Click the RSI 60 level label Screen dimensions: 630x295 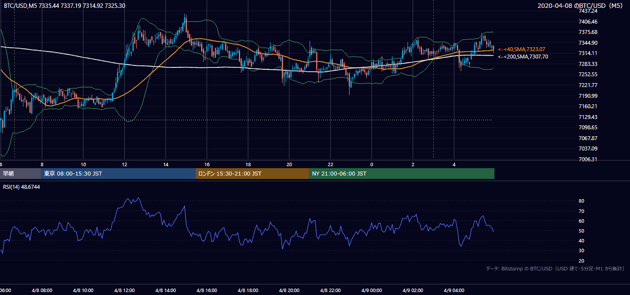[582, 221]
